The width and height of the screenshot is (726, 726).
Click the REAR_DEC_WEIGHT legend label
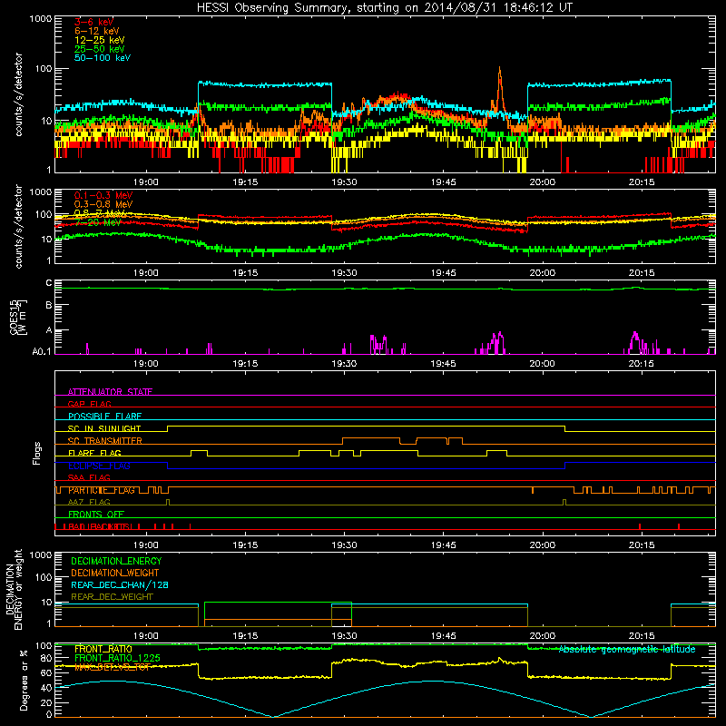[x=112, y=597]
